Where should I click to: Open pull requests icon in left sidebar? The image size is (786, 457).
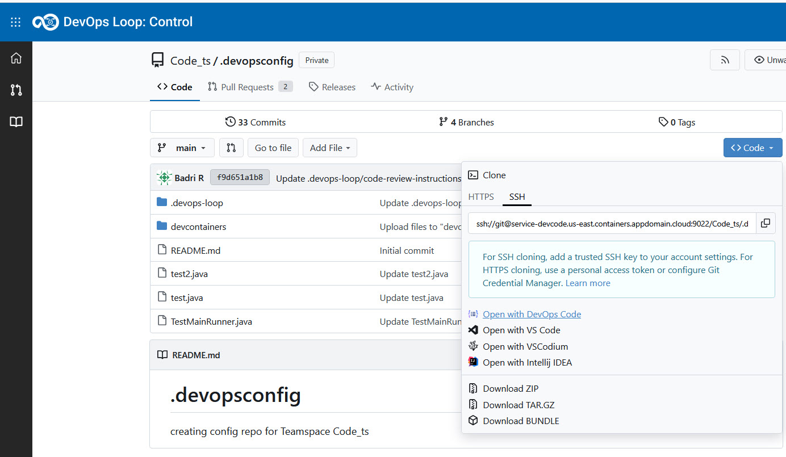point(16,90)
